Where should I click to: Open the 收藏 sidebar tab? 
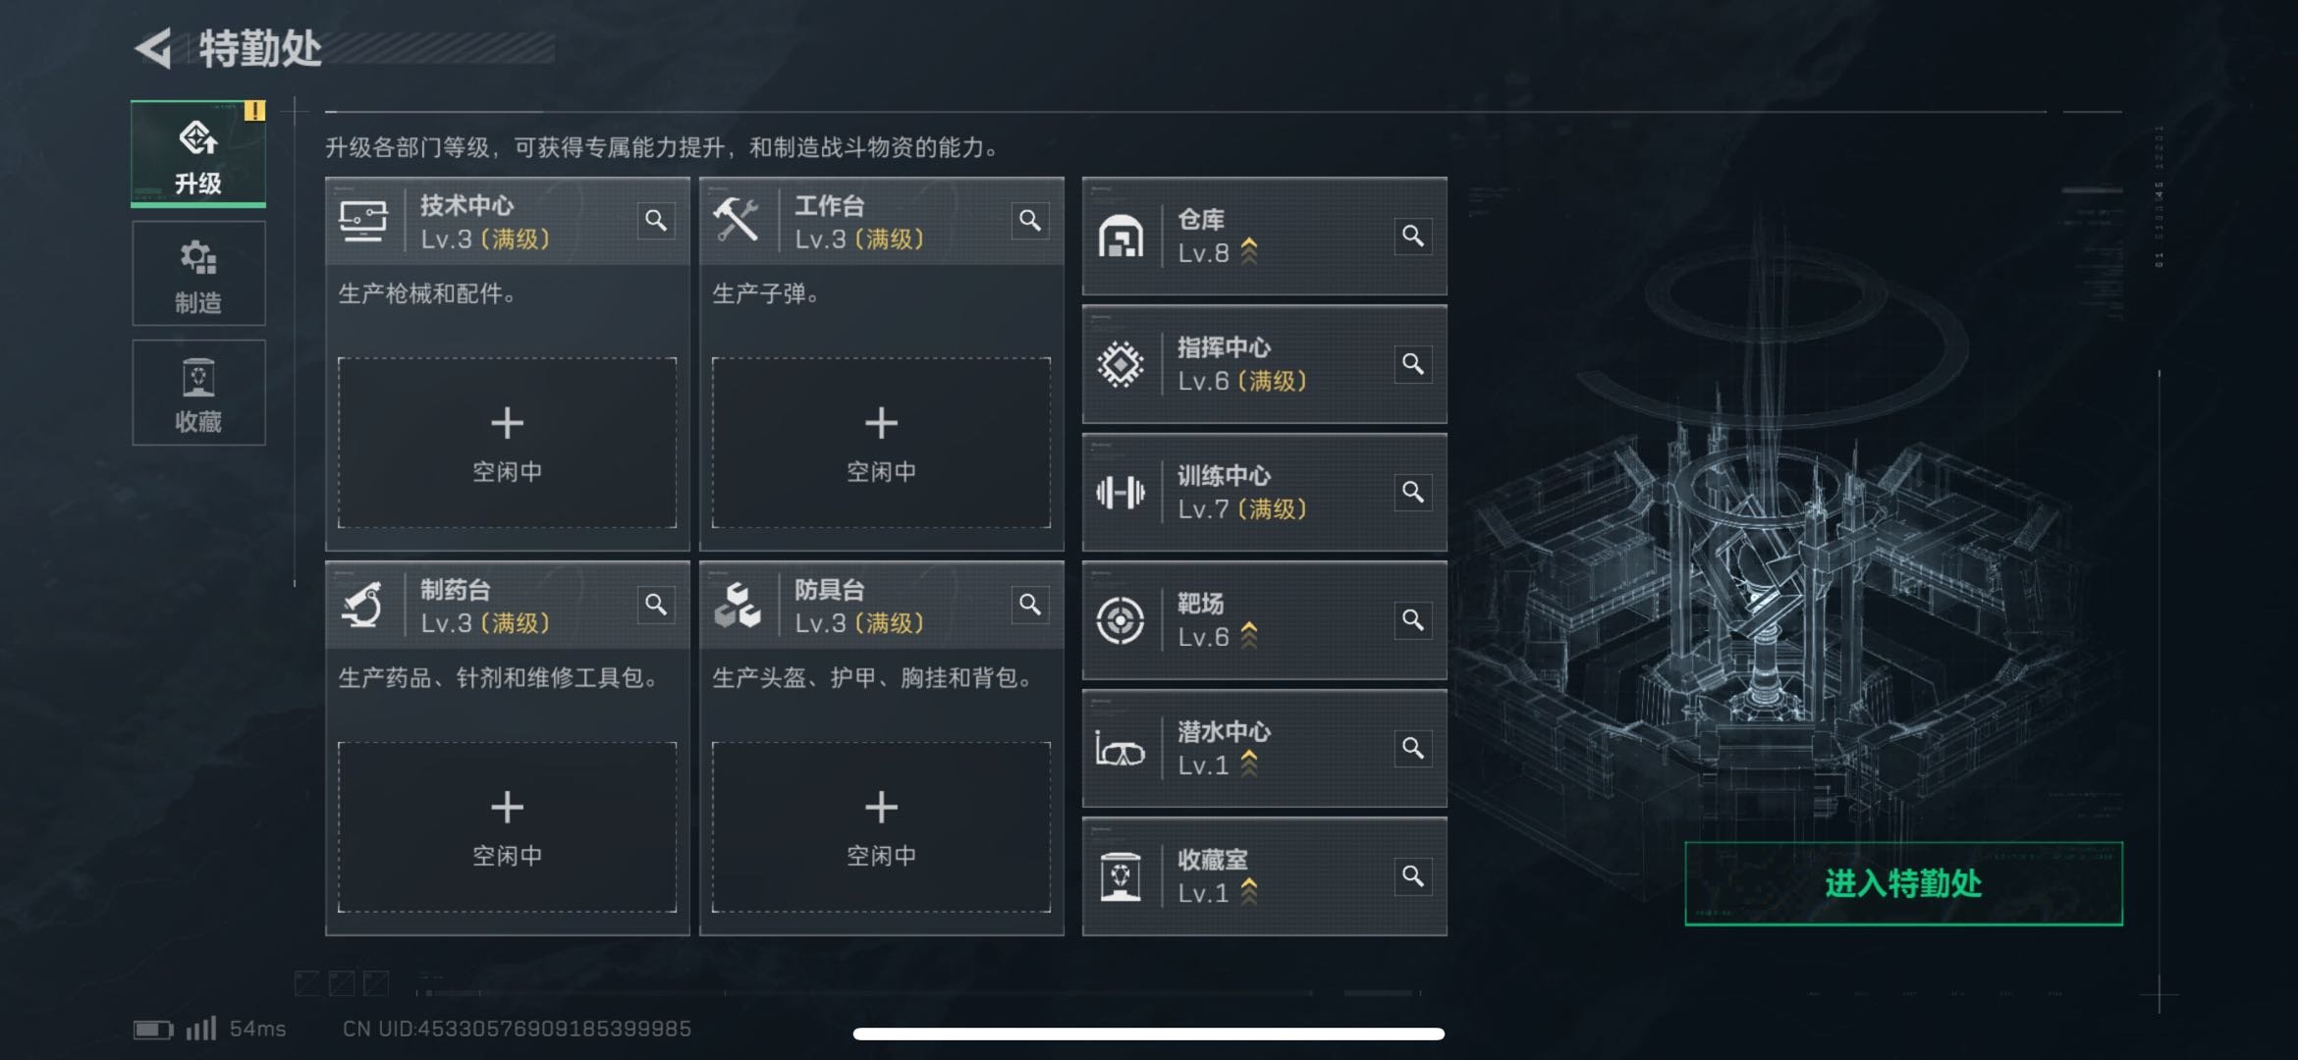tap(198, 393)
